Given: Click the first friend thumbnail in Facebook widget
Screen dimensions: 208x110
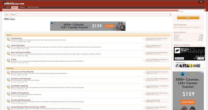Looking at the screenshot, I should tap(177, 66).
